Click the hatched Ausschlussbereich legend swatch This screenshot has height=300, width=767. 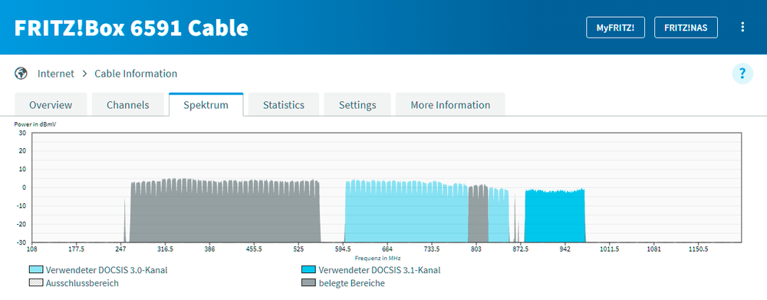coord(36,283)
